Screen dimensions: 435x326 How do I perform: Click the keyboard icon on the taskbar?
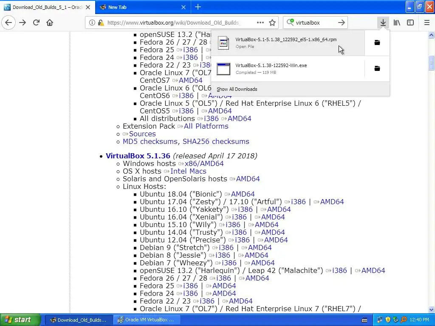tap(364, 320)
